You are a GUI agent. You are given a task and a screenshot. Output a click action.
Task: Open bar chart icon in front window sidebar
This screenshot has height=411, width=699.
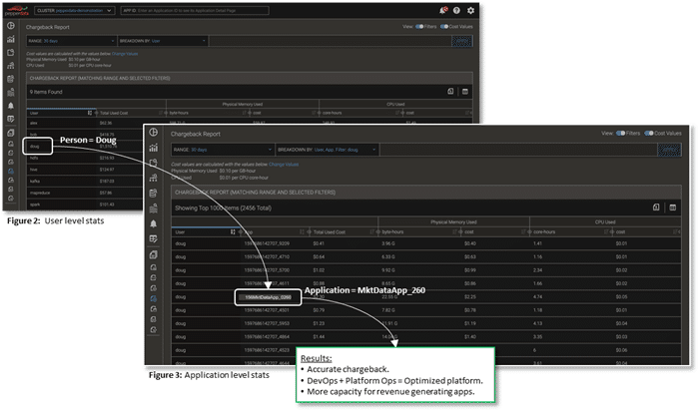154,148
